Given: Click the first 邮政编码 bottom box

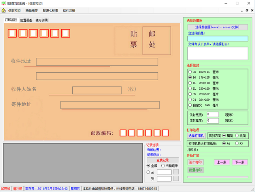Looking at the screenshot, I should 123,133.
